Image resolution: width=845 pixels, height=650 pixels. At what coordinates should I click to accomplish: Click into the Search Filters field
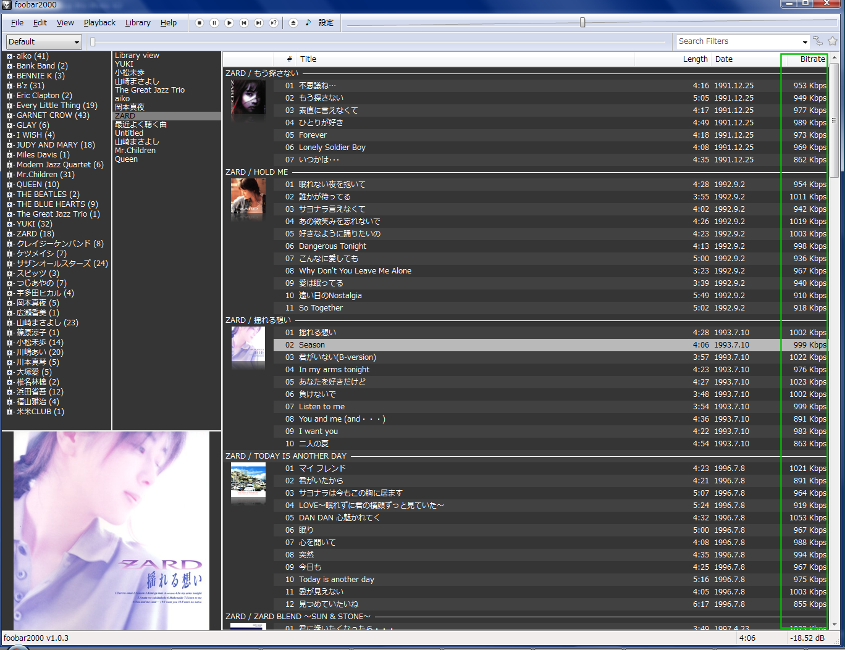(738, 41)
